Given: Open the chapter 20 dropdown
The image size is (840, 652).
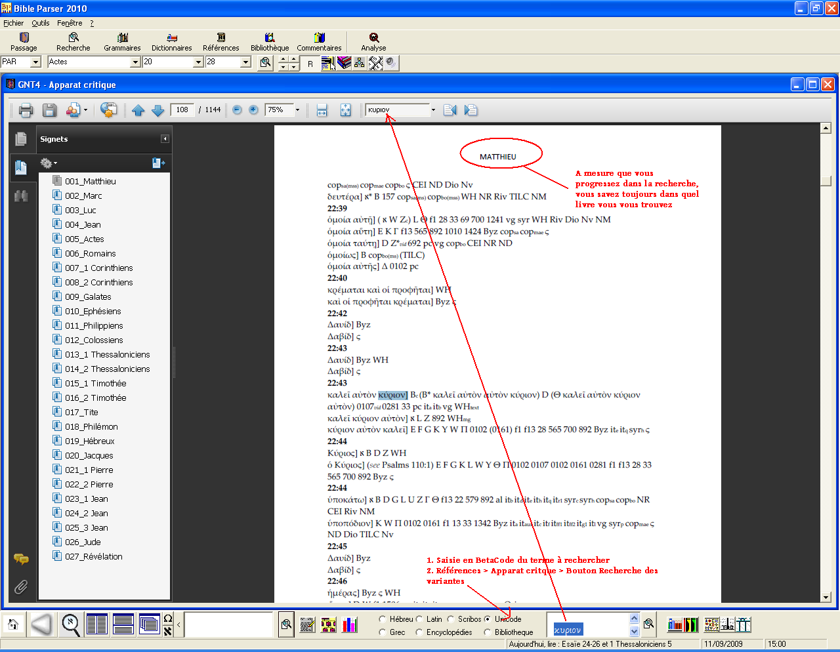Looking at the screenshot, I should [198, 62].
